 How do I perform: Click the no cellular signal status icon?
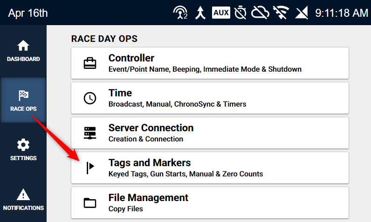(302, 13)
